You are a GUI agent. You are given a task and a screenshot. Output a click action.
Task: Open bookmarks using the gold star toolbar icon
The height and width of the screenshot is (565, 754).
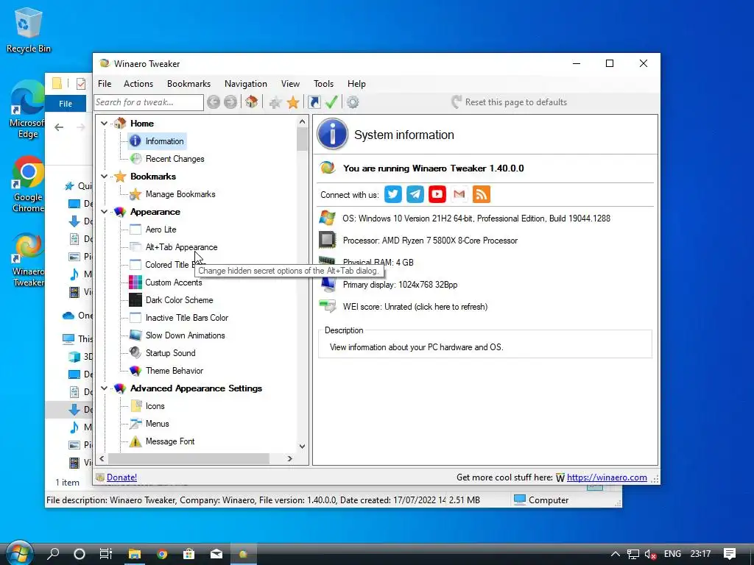point(293,102)
